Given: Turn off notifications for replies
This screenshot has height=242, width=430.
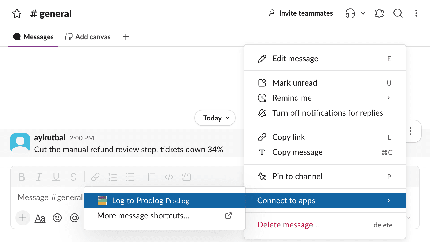Looking at the screenshot, I should click(x=325, y=113).
